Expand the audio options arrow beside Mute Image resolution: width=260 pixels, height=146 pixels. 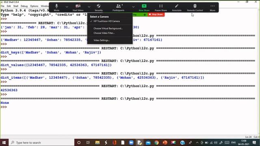(67, 7)
